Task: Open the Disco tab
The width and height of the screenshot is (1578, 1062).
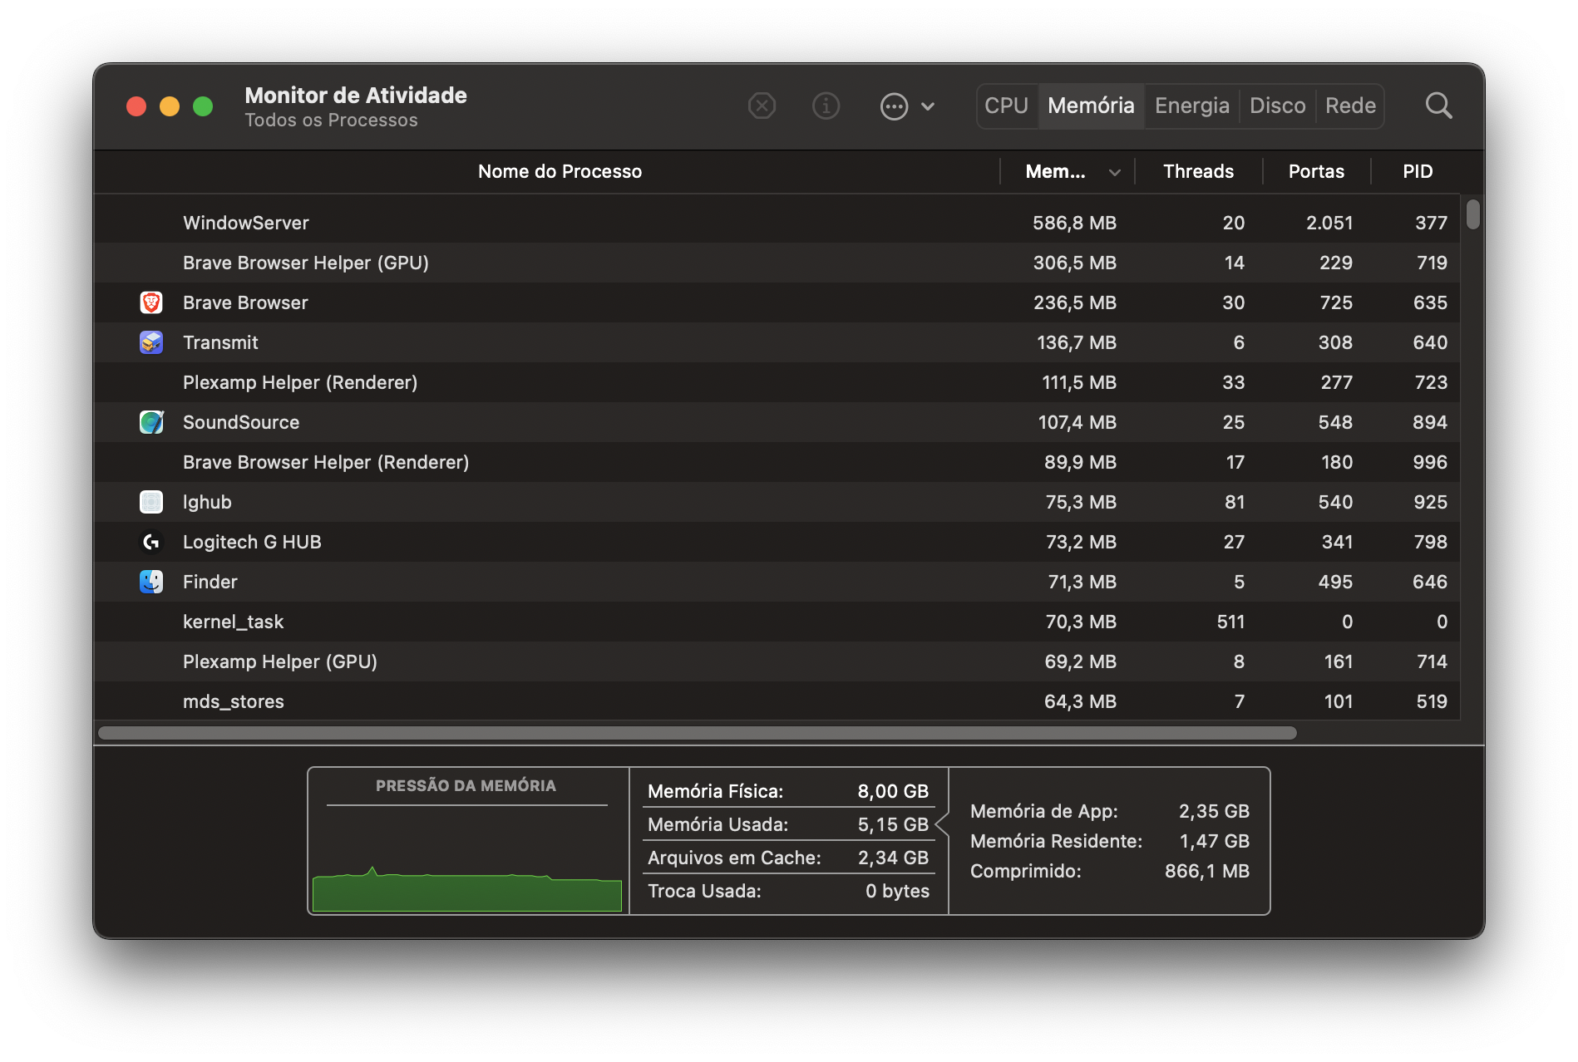Action: point(1278,106)
